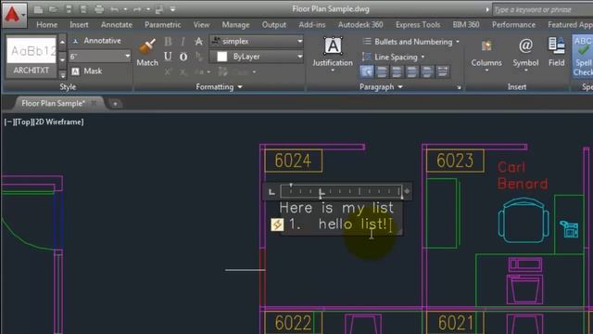Click text style gallery down arrow
This screenshot has height=334, width=593.
pyautogui.click(x=62, y=59)
